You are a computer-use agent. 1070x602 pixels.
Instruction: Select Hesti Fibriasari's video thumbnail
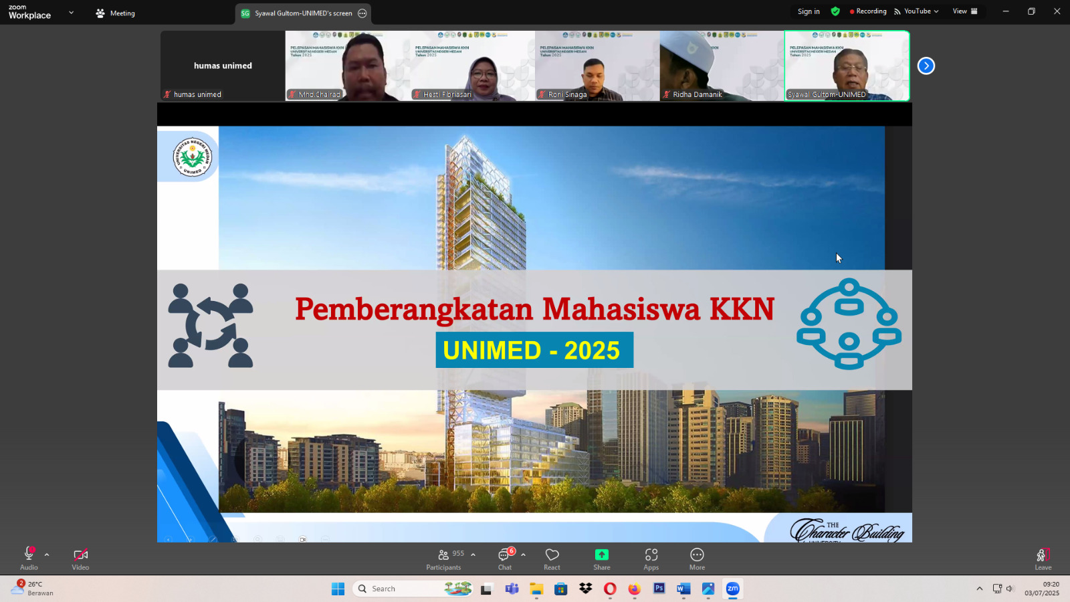(472, 66)
